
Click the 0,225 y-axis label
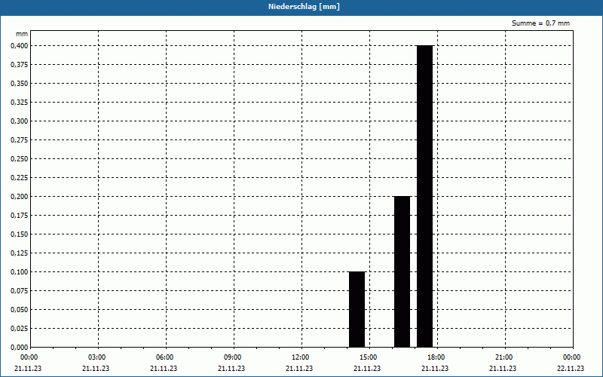20,178
